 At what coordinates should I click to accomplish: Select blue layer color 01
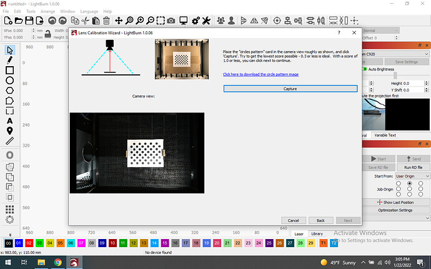18,243
